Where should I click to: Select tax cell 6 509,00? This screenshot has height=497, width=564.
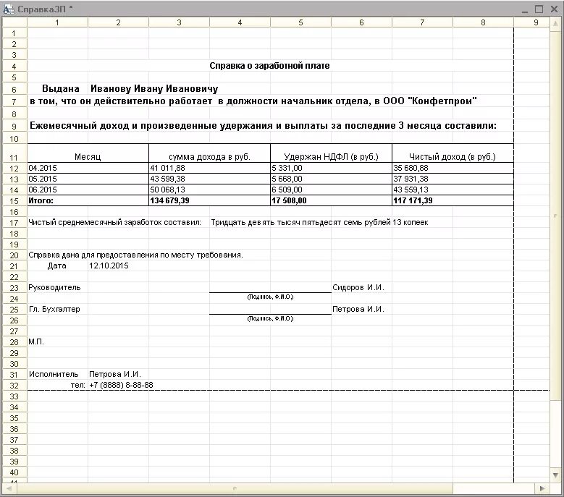[x=331, y=190]
